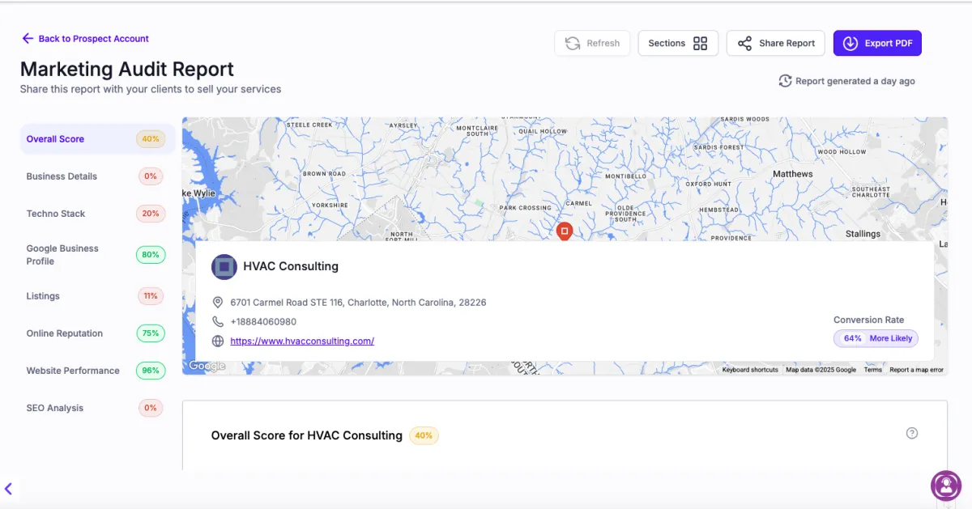
Task: Open Techno Stack section
Action: 97,214
